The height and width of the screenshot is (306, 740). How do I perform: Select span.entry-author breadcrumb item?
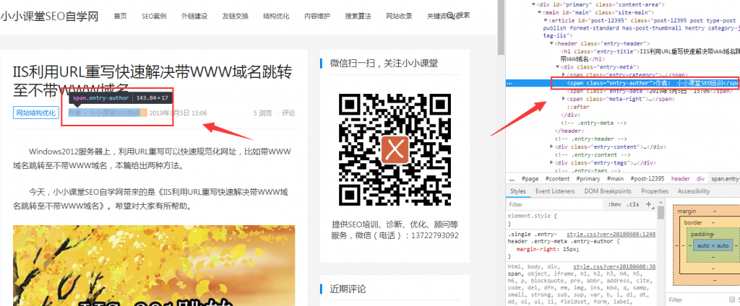(726, 179)
